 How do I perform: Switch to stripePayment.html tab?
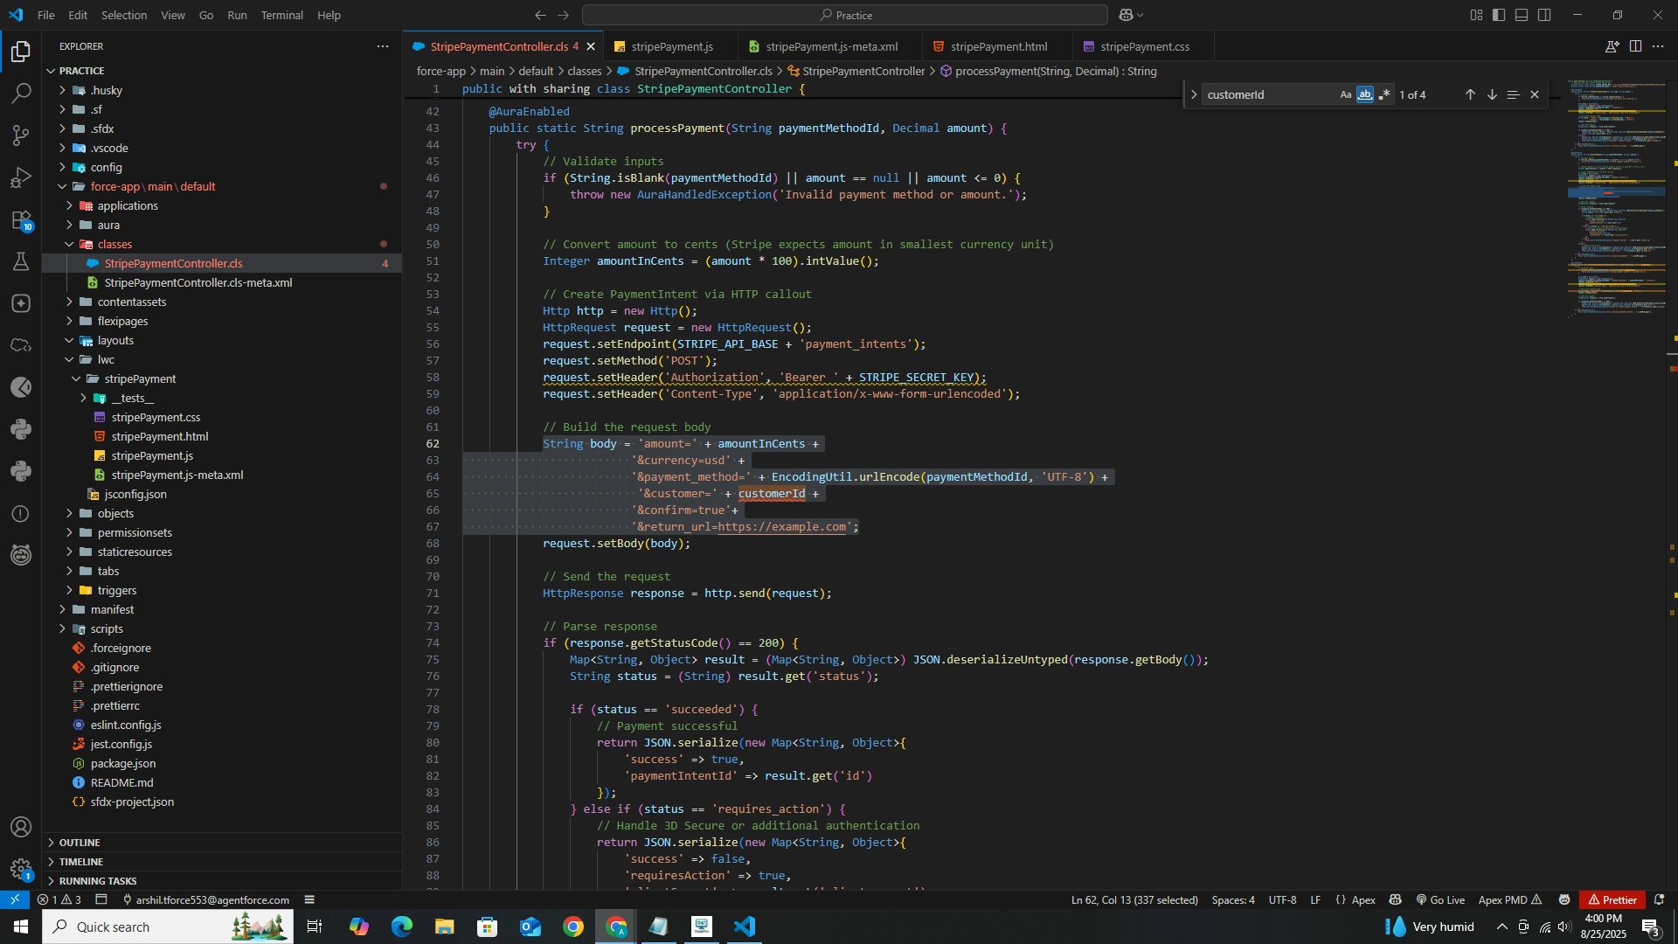point(998,46)
